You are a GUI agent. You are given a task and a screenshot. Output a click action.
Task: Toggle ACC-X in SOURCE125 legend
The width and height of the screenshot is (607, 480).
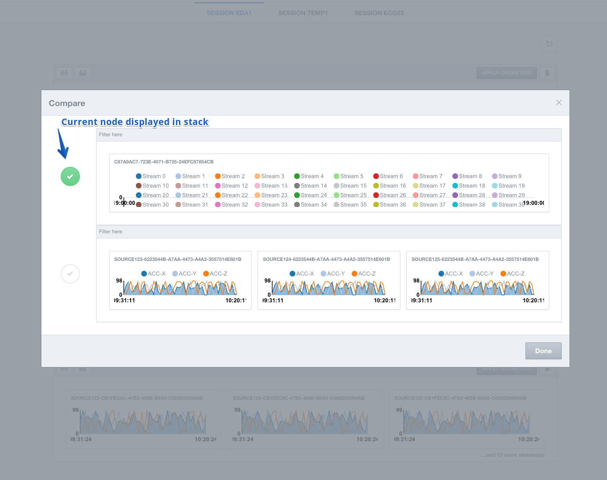[x=451, y=273]
